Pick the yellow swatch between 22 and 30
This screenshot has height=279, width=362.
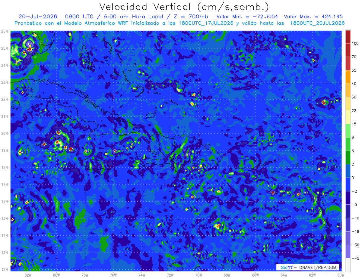pos(348,104)
